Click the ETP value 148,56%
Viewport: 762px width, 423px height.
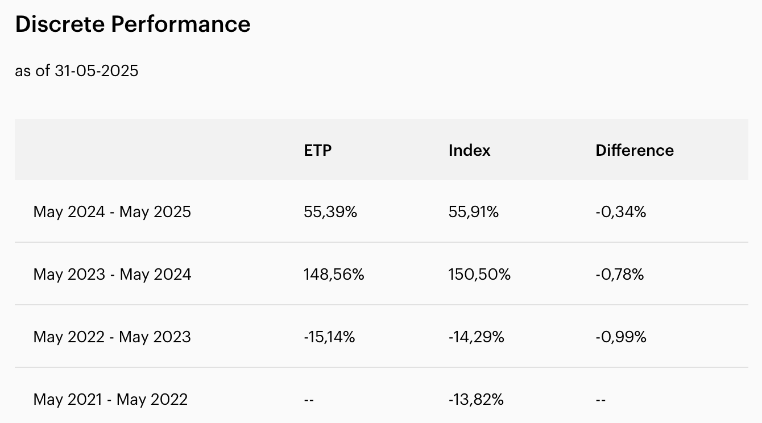point(334,275)
